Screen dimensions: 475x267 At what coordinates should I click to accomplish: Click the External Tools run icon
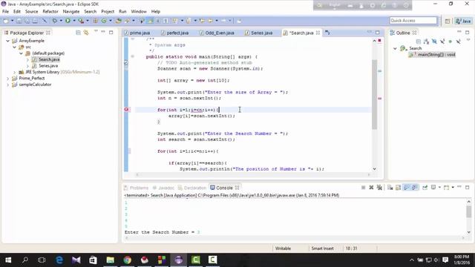pos(81,21)
